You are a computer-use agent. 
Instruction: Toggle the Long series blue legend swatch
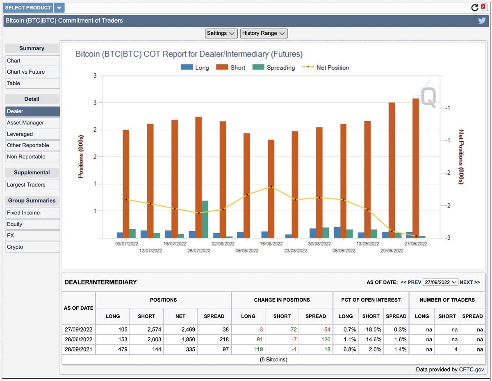(187, 68)
